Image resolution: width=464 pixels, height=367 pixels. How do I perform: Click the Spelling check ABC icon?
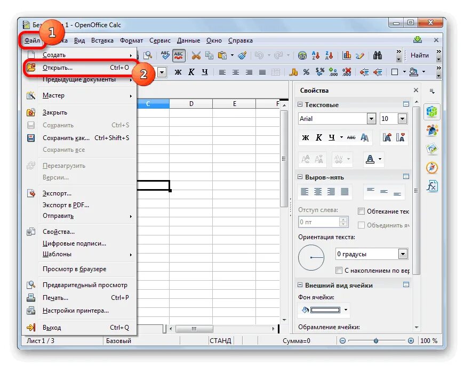click(x=165, y=55)
